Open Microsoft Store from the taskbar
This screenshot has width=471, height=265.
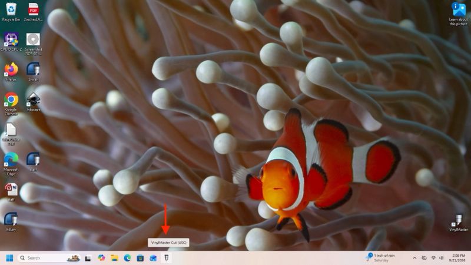(x=140, y=258)
